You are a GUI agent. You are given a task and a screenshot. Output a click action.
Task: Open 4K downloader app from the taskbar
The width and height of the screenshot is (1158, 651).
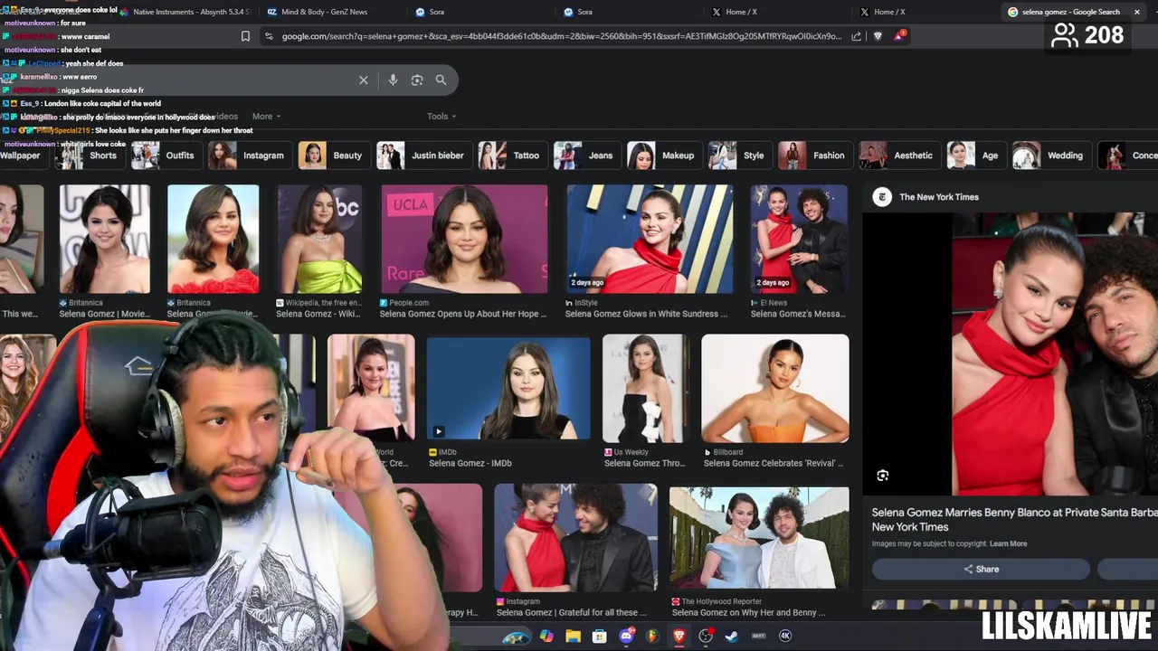click(785, 637)
